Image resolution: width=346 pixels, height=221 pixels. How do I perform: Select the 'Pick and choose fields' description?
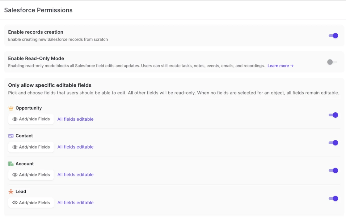(x=174, y=93)
